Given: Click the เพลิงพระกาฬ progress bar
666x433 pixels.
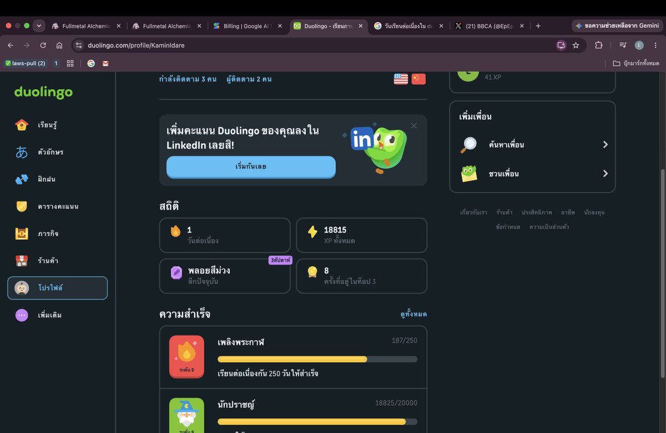Looking at the screenshot, I should (x=317, y=359).
